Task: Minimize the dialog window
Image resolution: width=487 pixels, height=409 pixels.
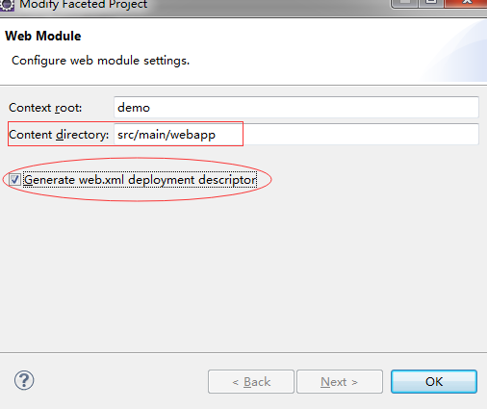Action: (405, 3)
